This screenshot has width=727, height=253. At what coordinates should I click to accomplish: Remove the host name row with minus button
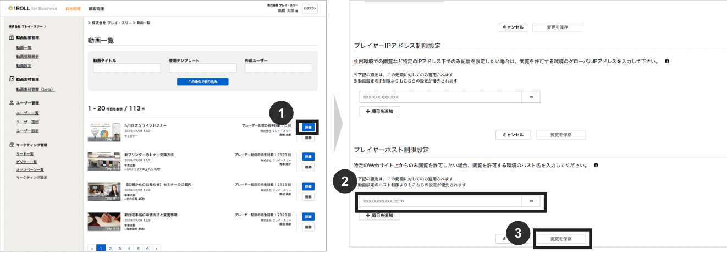(531, 201)
